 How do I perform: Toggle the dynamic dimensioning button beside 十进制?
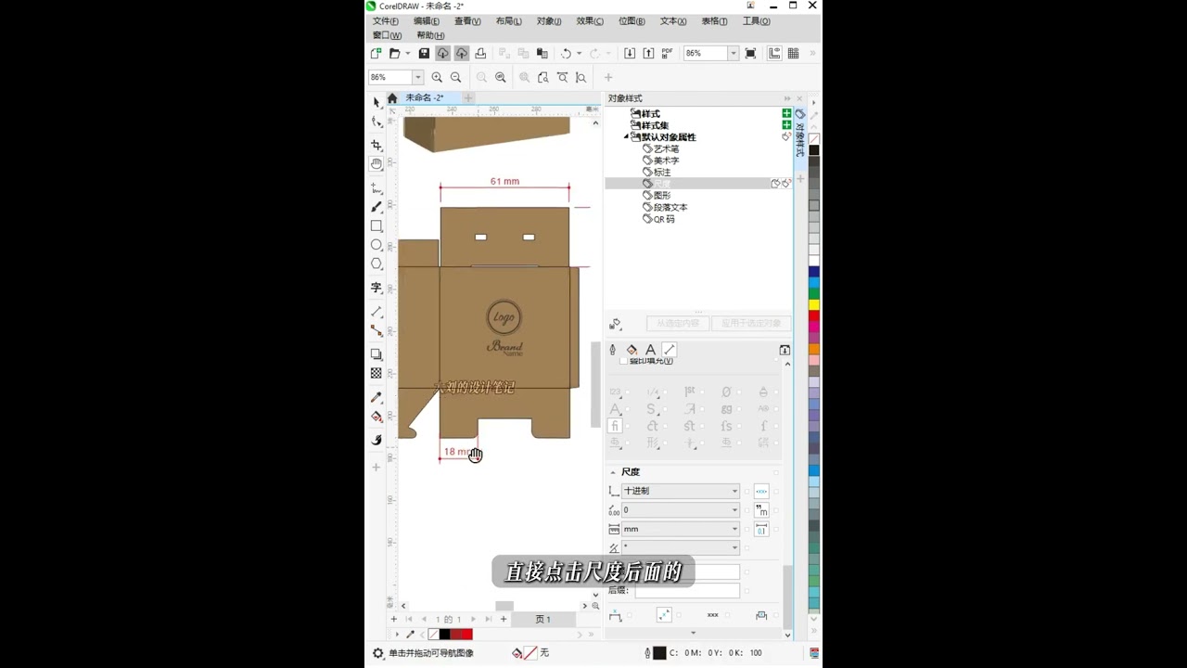click(761, 491)
